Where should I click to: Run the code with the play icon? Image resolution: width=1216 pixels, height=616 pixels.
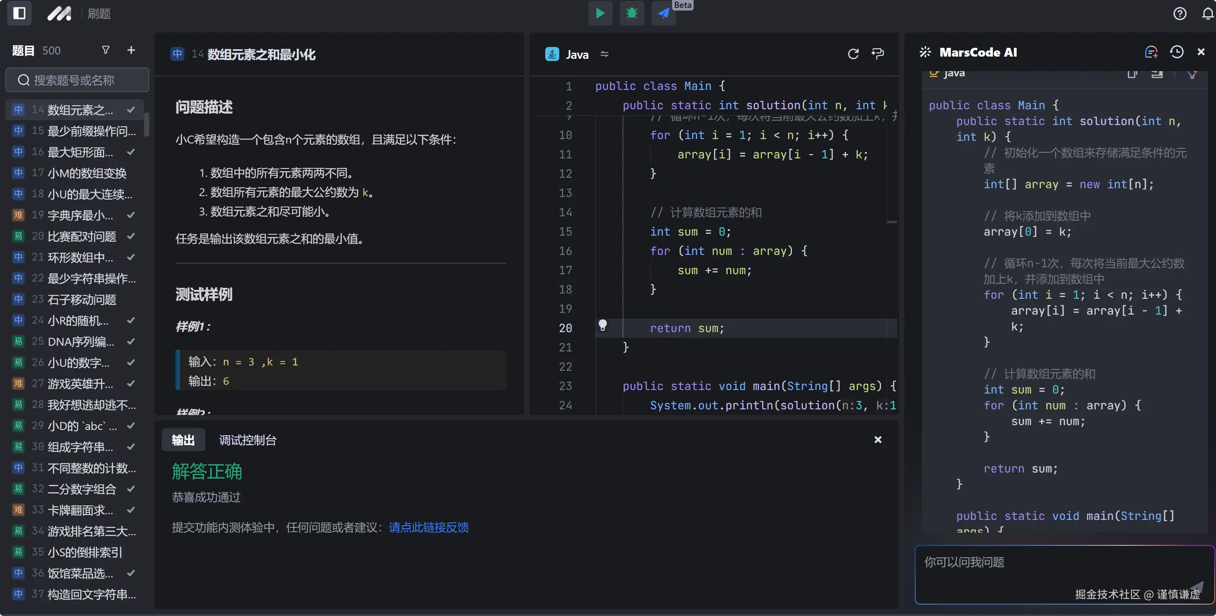tap(600, 13)
